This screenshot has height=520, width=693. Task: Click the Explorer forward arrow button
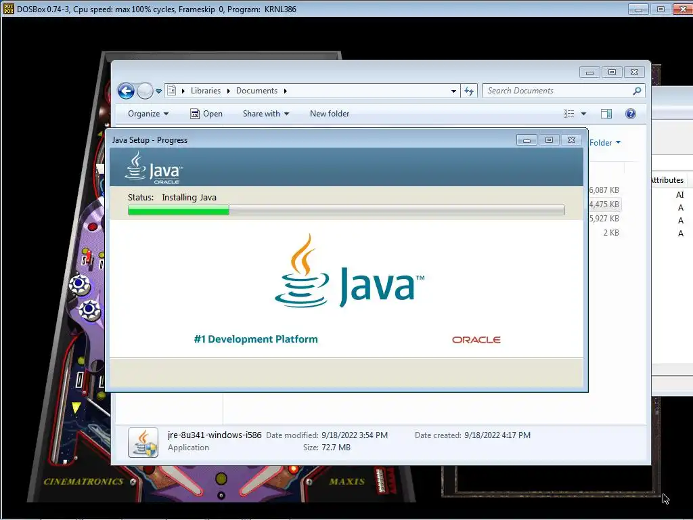145,91
